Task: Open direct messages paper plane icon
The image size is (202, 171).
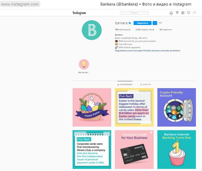Action: [x=177, y=13]
